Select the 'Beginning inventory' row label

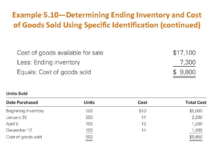(x=25, y=111)
